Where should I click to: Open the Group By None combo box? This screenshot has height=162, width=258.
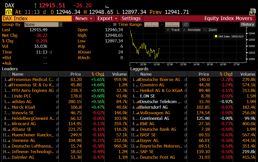[43, 25]
